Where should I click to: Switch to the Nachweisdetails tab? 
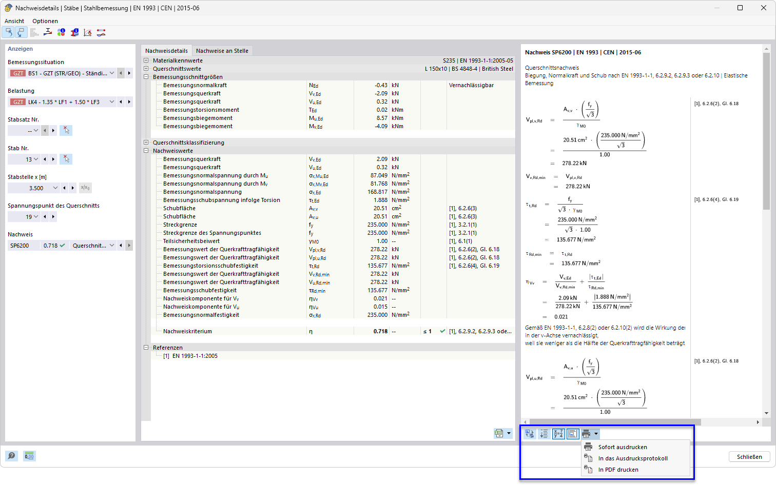pos(166,51)
